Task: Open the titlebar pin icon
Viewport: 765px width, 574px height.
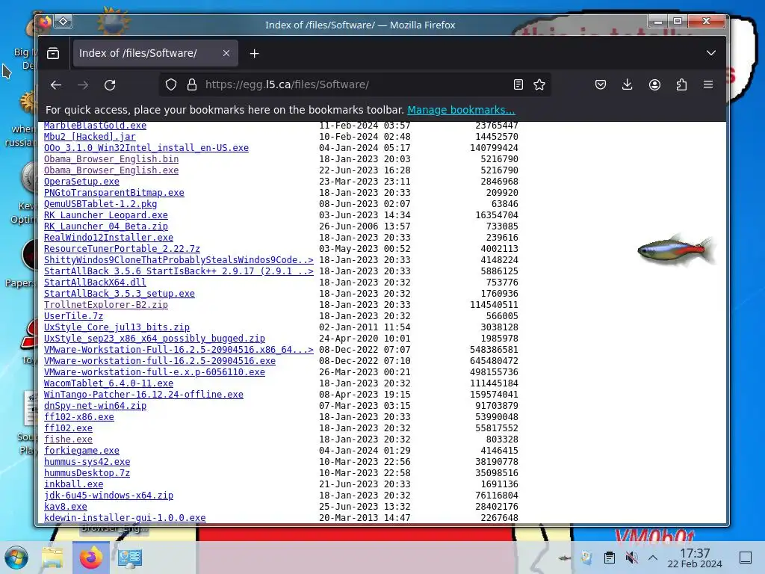Action: point(64,22)
